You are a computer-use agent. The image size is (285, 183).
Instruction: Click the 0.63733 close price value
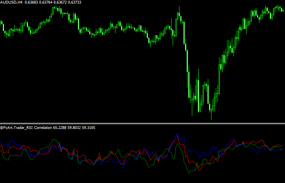click(x=74, y=2)
